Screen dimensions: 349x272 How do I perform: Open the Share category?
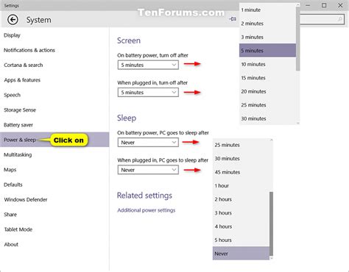point(10,215)
